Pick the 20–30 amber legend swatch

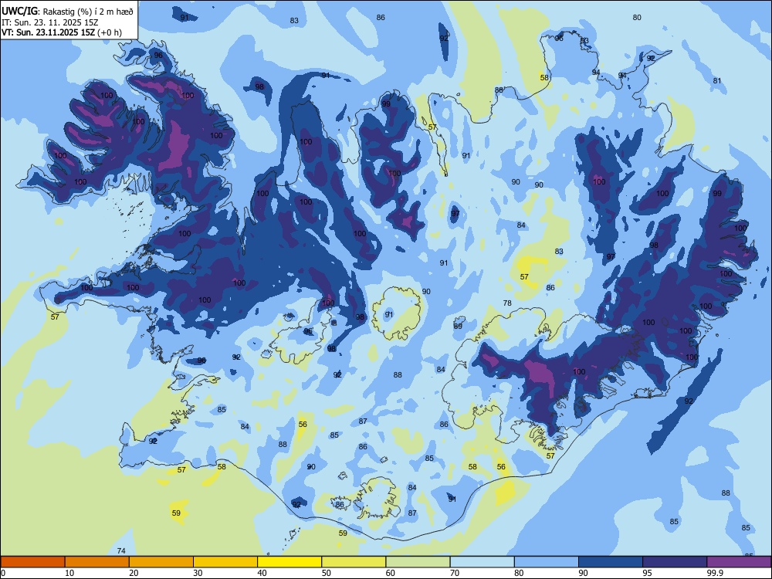pyautogui.click(x=161, y=562)
